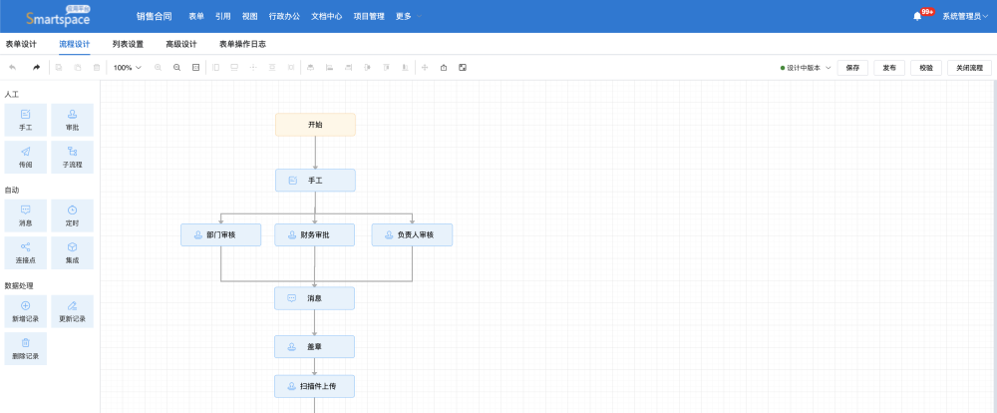Select the 删除记录 delete record tool
997x413 pixels.
[25, 348]
